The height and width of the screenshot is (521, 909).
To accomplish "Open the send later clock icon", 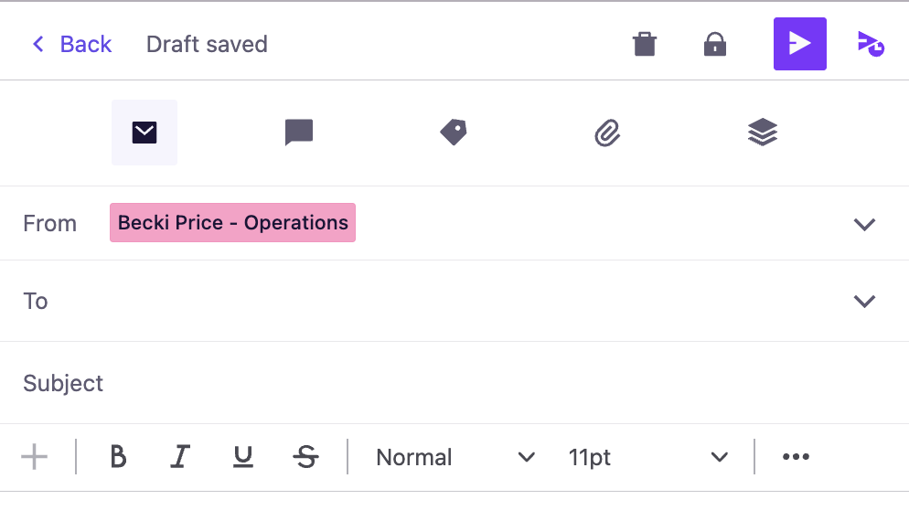I will point(871,44).
